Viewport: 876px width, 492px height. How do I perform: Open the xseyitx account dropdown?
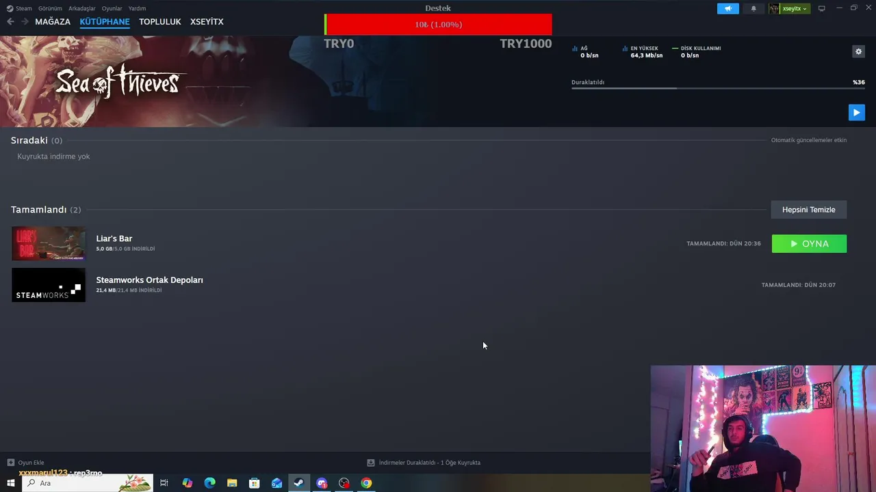tap(789, 9)
